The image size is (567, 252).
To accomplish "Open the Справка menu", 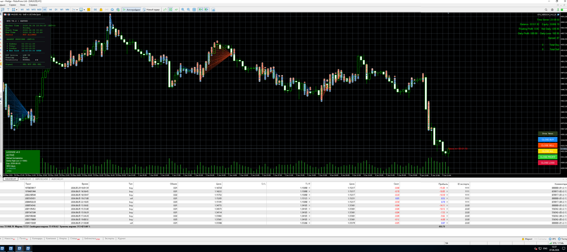I will (33, 5).
